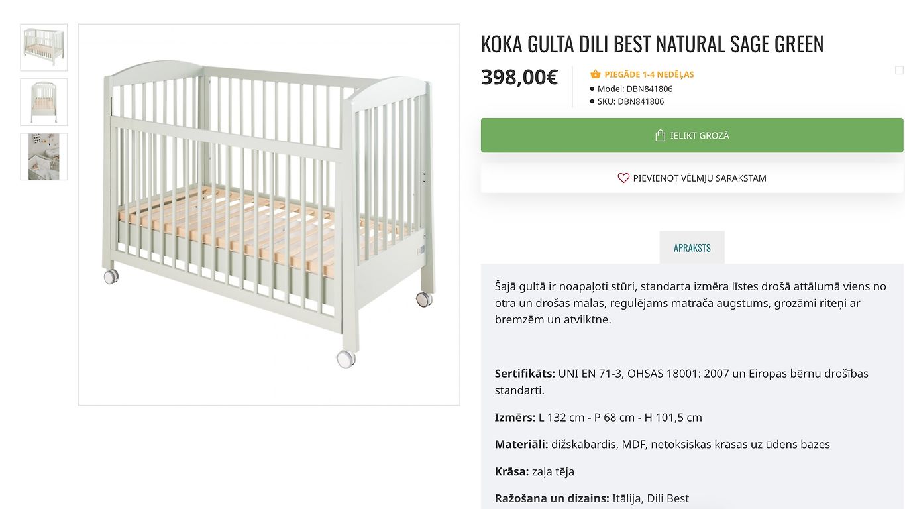Add crib to cart with Ielikt grozā
Viewport: 905px width, 509px height.
[x=692, y=135]
